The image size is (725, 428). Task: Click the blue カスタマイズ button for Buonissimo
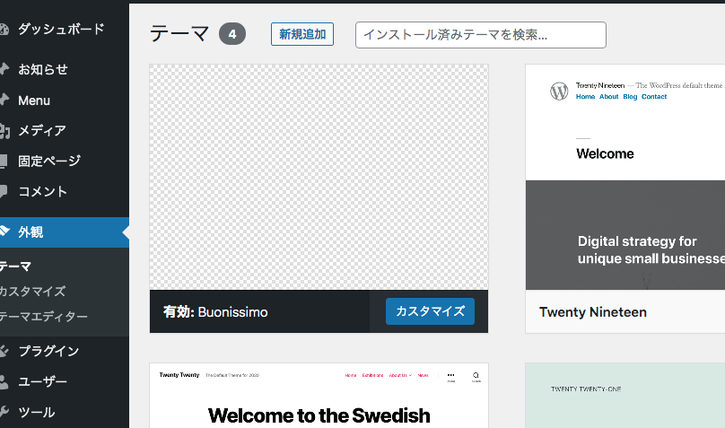click(430, 311)
